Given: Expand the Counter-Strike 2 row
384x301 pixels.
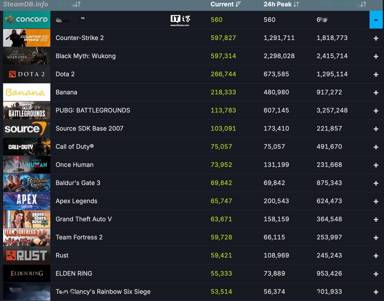Looking at the screenshot, I should pos(376,38).
